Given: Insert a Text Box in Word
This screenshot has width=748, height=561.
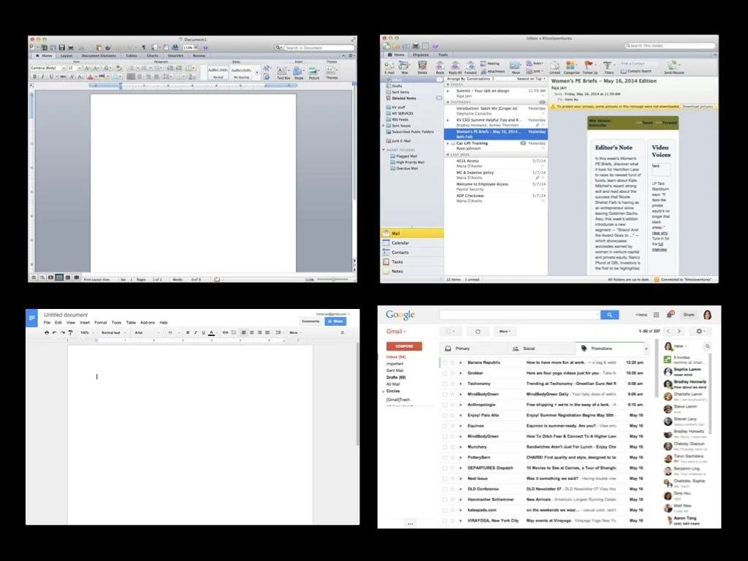Looking at the screenshot, I should click(283, 72).
